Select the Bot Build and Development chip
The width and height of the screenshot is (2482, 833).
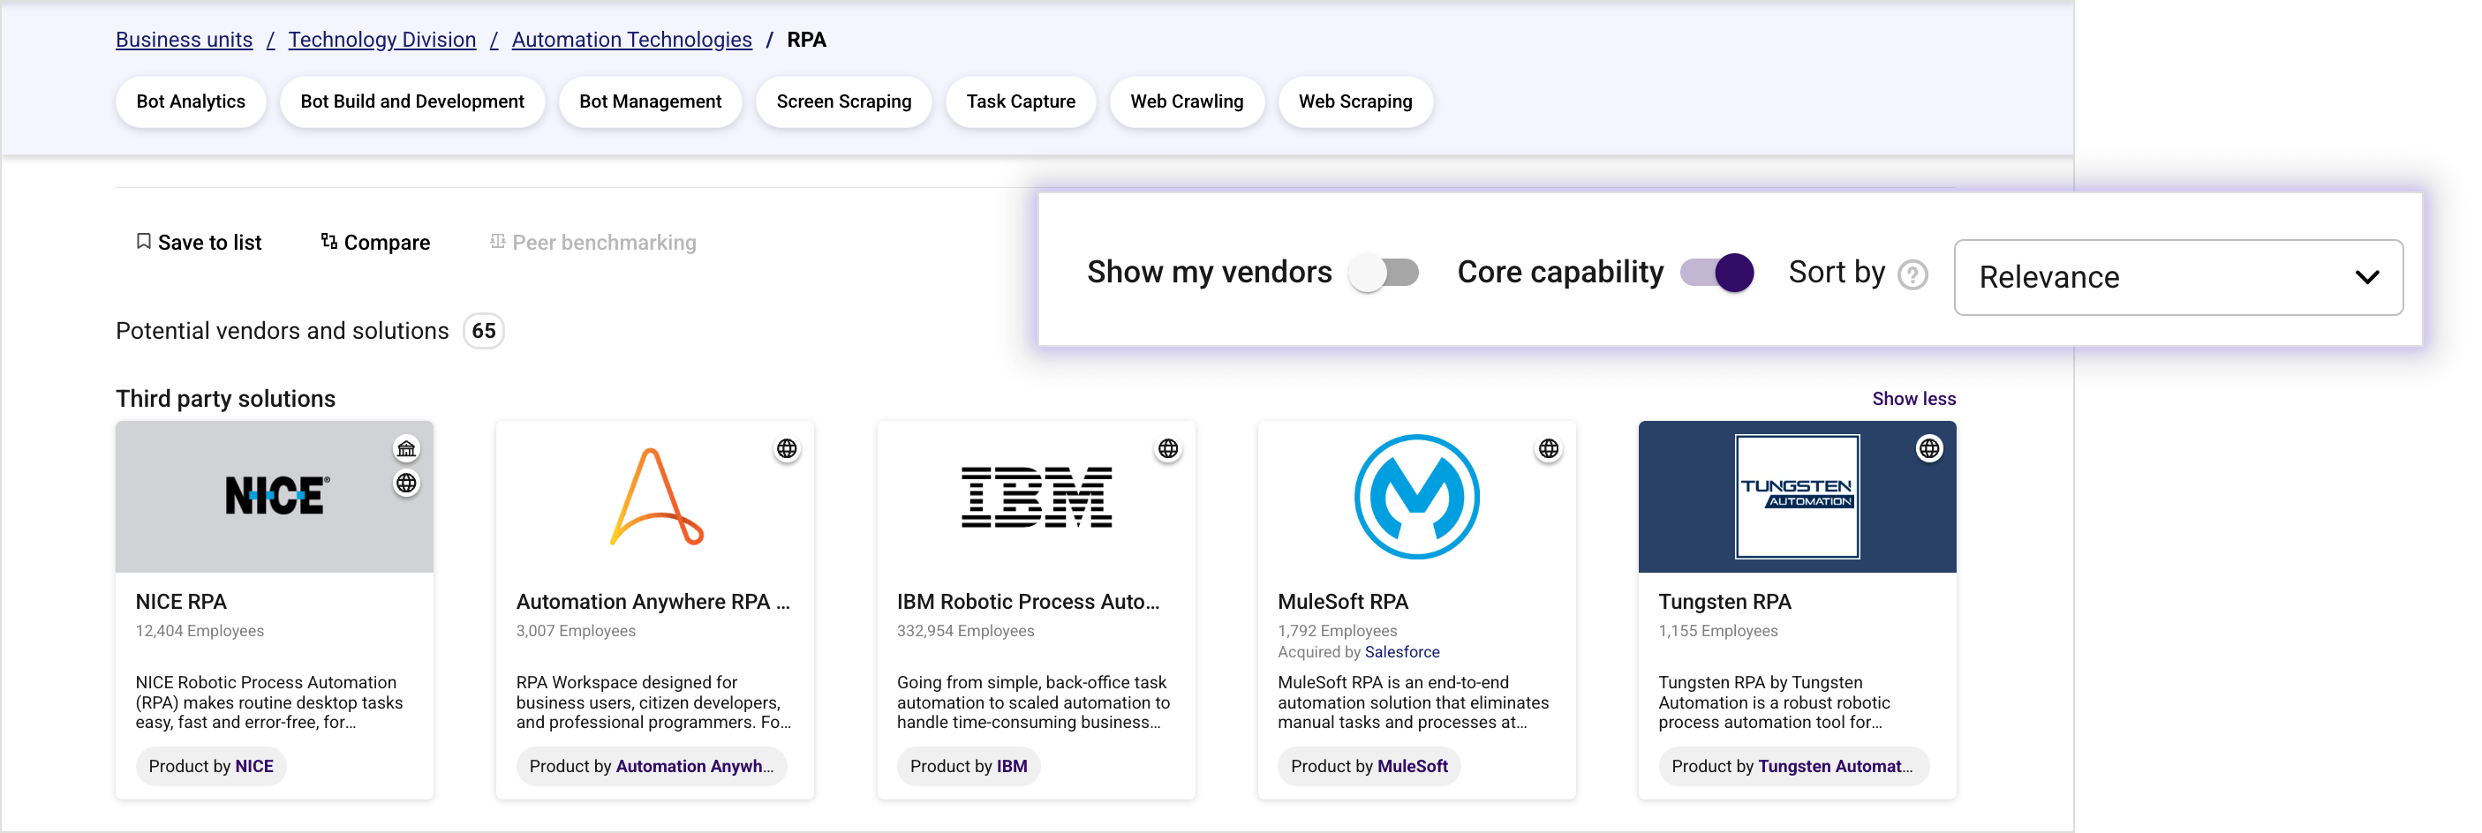tap(412, 102)
